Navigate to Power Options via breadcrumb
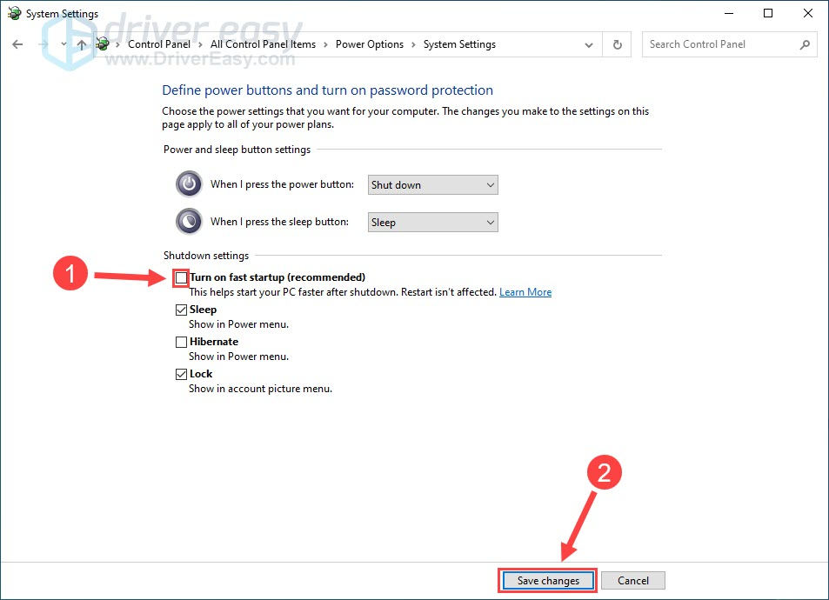 coord(370,43)
